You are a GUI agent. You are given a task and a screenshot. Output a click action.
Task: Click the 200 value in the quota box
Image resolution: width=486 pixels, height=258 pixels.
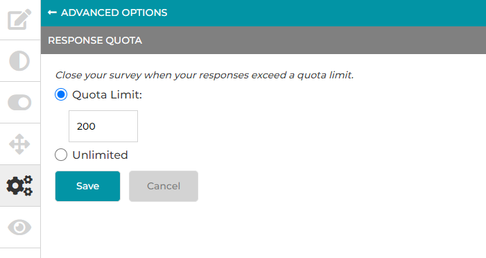[86, 126]
